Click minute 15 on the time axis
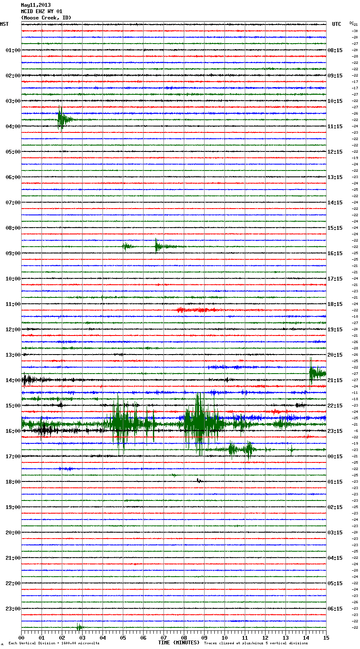The image size is (360, 649). click(326, 638)
